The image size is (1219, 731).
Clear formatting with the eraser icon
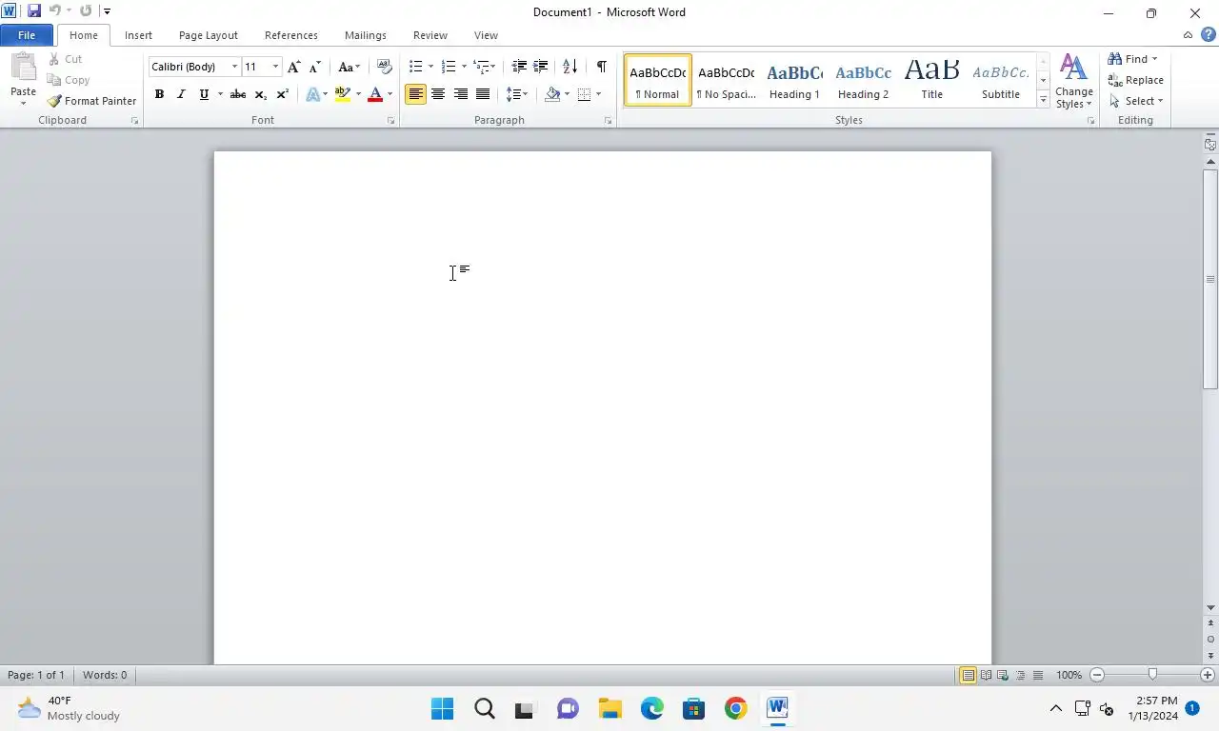coord(384,67)
